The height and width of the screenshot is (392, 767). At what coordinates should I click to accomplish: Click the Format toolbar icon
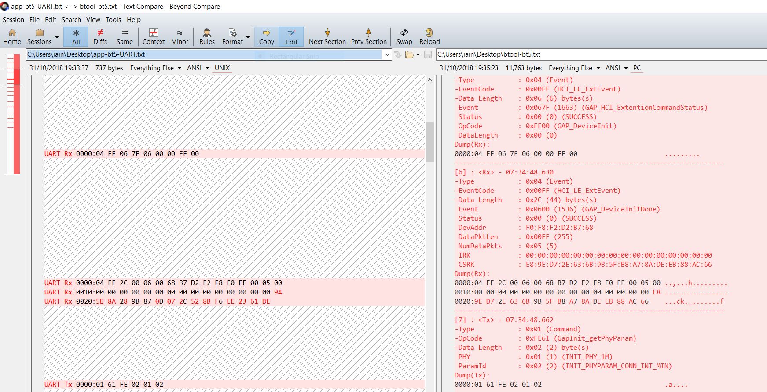tap(232, 37)
